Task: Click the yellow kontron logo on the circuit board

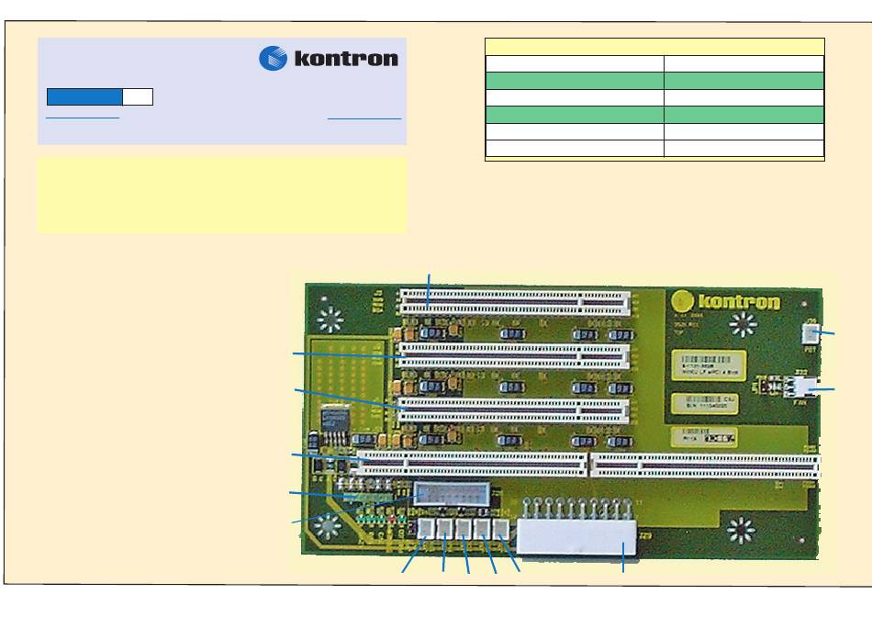Action: 726,301
